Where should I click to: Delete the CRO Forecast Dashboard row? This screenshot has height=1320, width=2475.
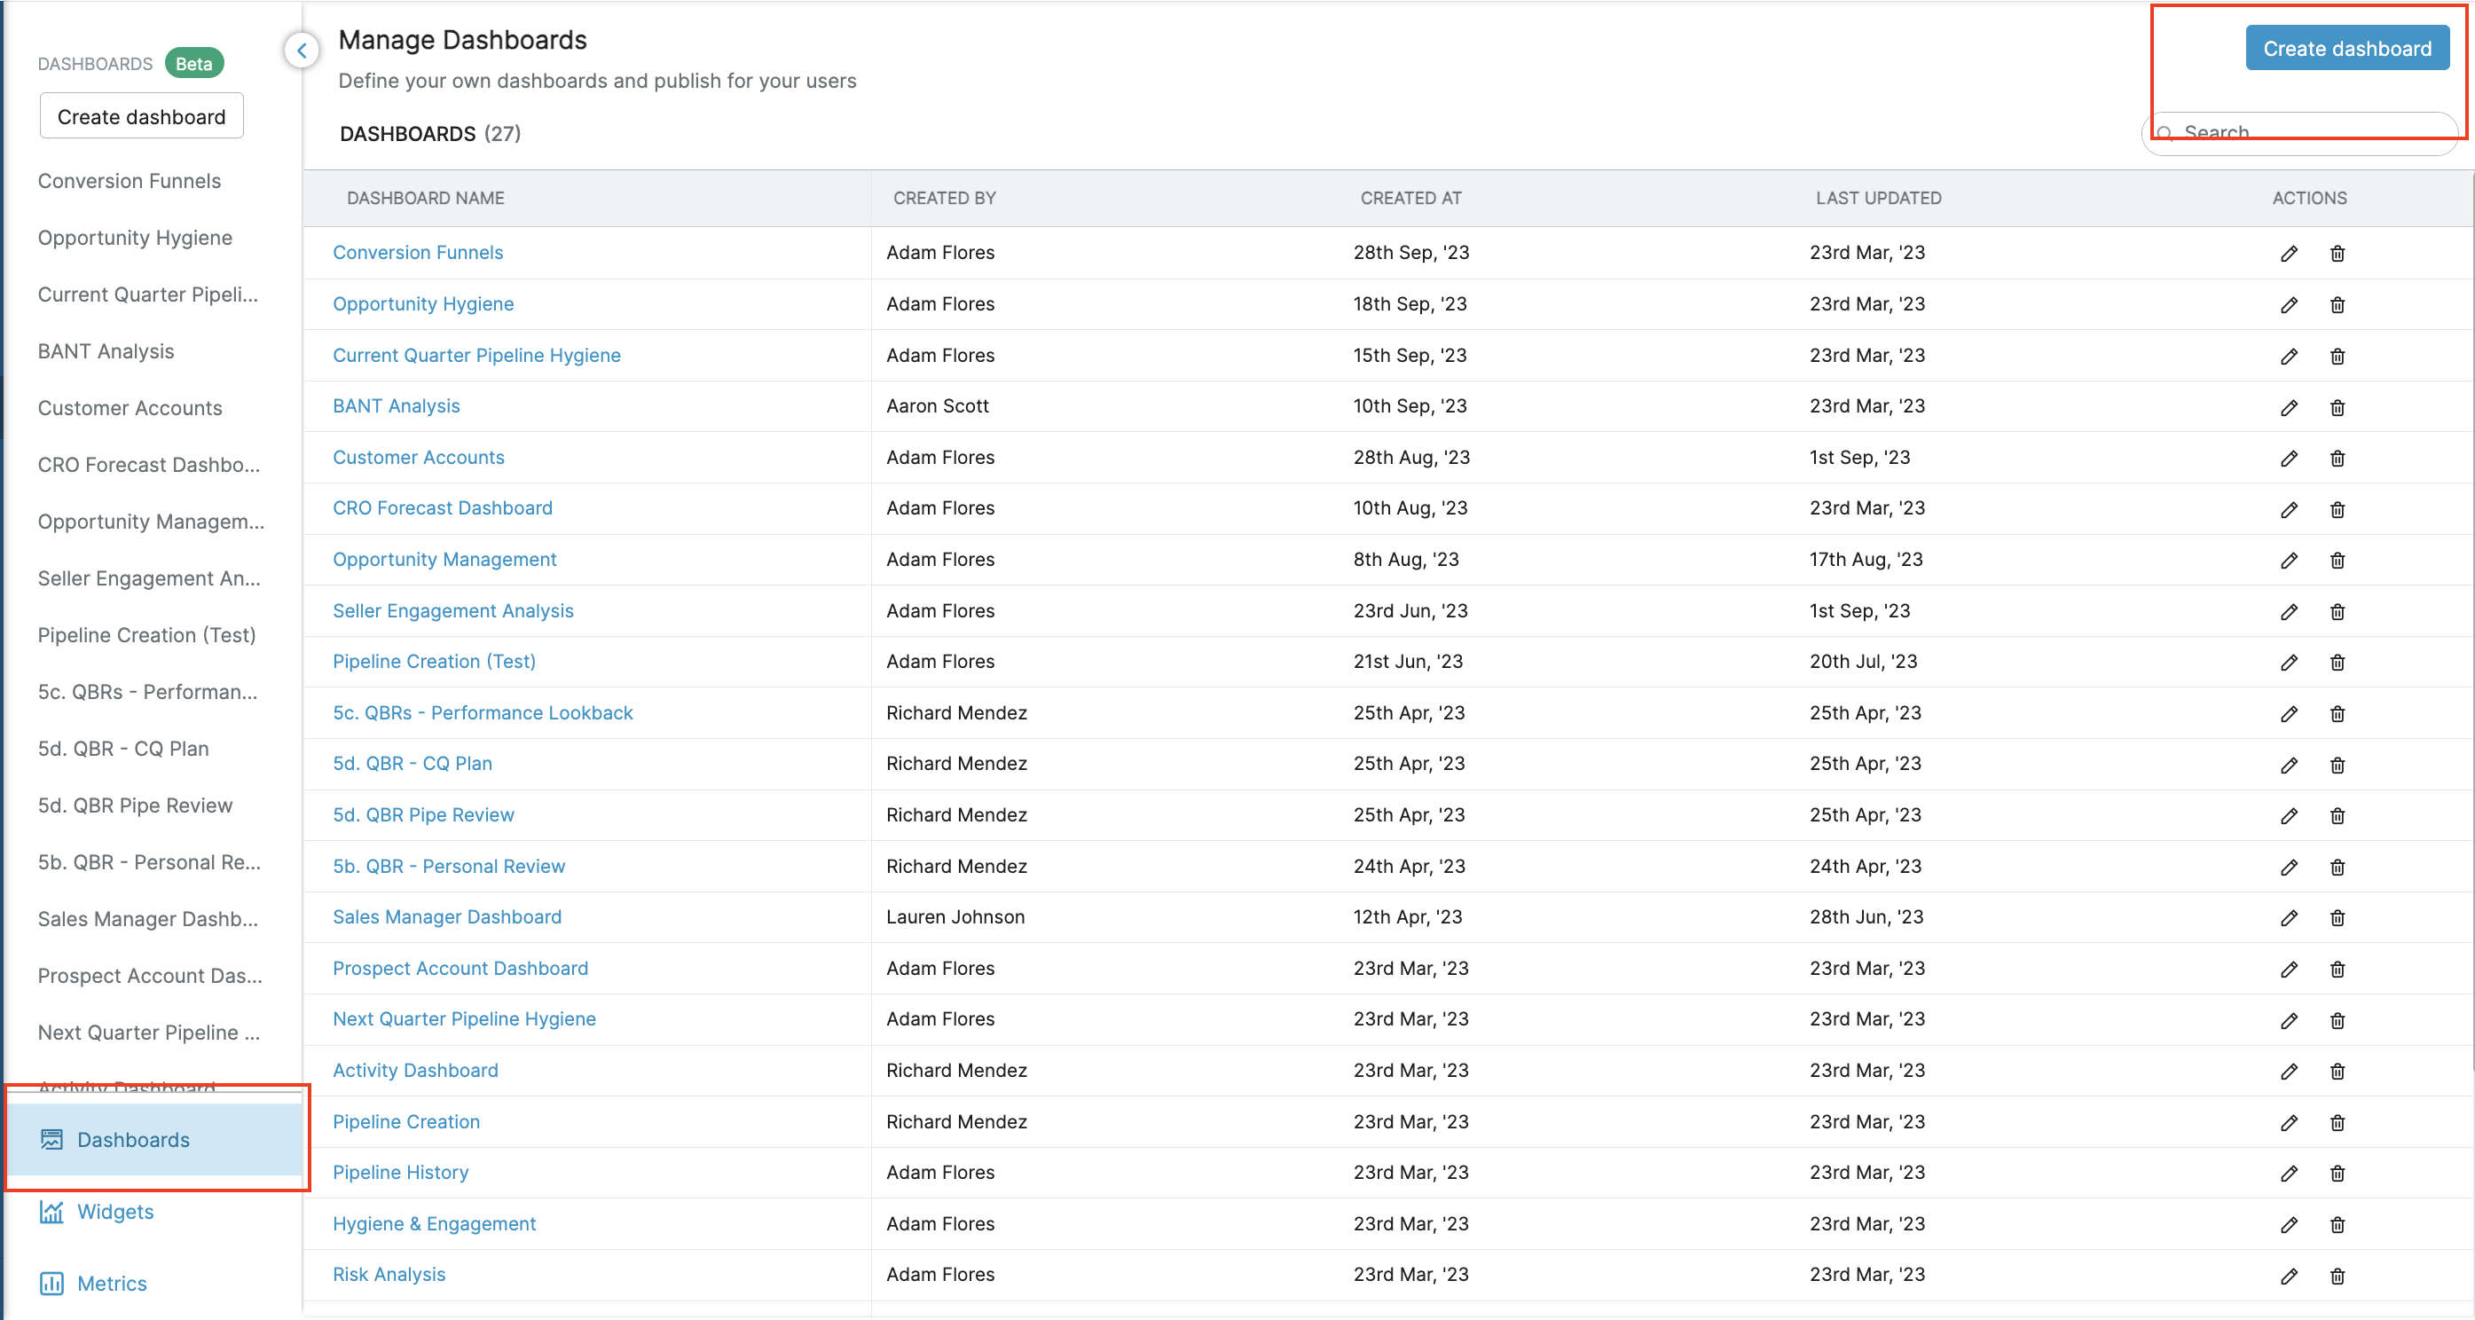pos(2337,509)
